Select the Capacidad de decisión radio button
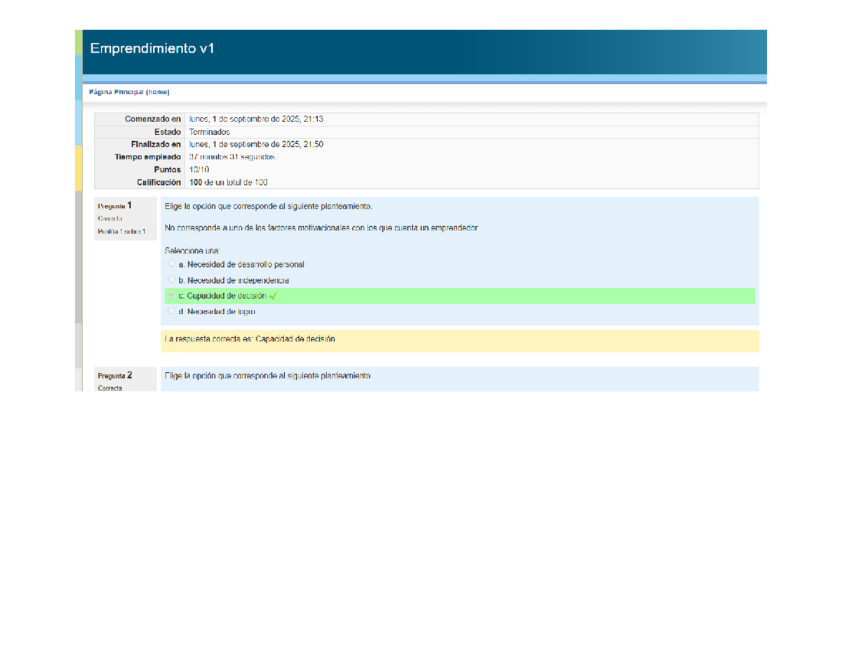The height and width of the screenshot is (651, 842). pos(172,296)
